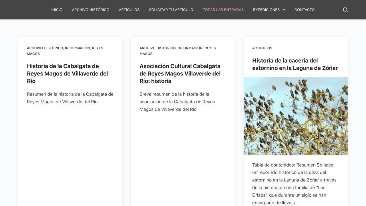
Task: Open the starlings on tree thumbnail
Action: (x=296, y=116)
